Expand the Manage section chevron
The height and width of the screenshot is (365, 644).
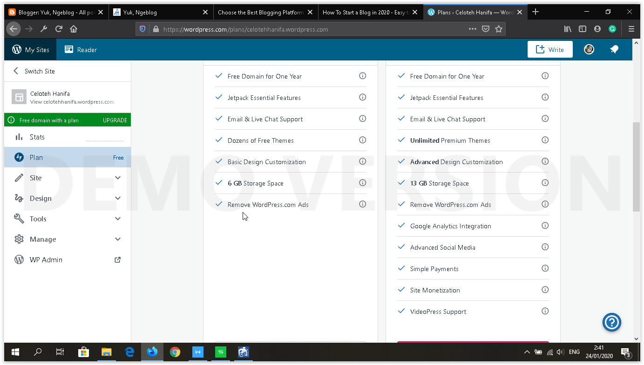tap(118, 239)
